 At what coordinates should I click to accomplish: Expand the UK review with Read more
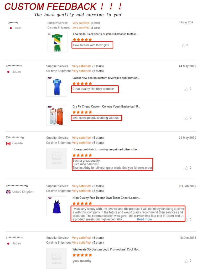click(144, 220)
